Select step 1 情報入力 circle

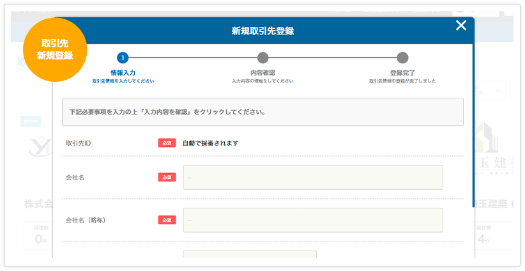click(123, 58)
